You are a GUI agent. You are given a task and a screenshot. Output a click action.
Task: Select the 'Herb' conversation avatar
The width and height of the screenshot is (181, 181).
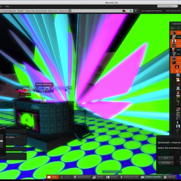[174, 41]
